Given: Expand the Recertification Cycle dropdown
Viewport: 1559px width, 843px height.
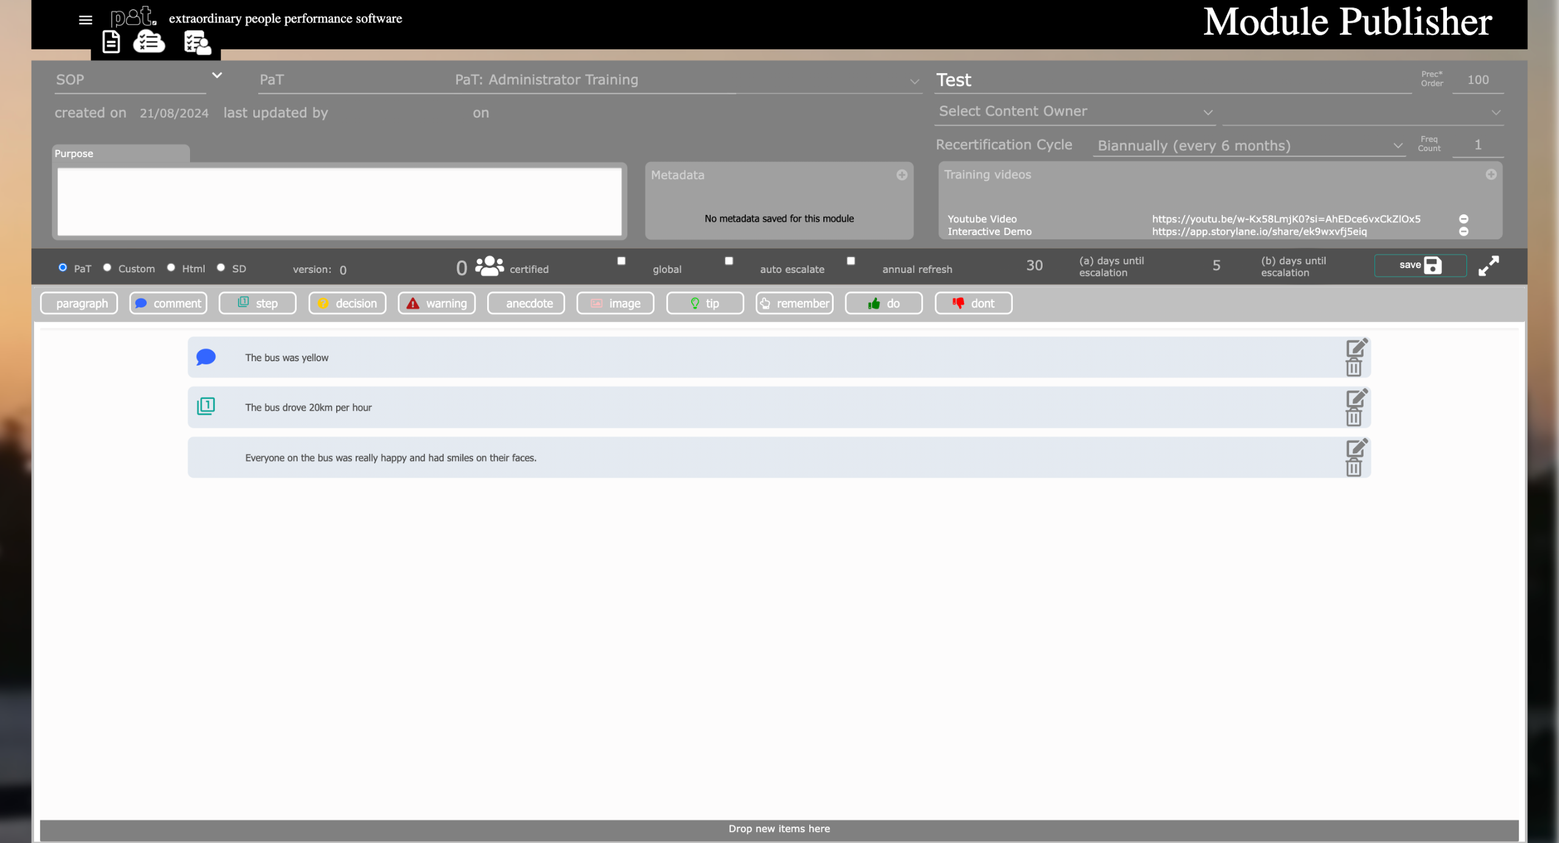Looking at the screenshot, I should point(1248,146).
